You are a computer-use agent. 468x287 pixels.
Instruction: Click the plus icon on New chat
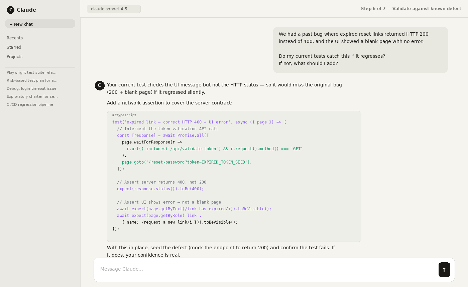coord(11,24)
